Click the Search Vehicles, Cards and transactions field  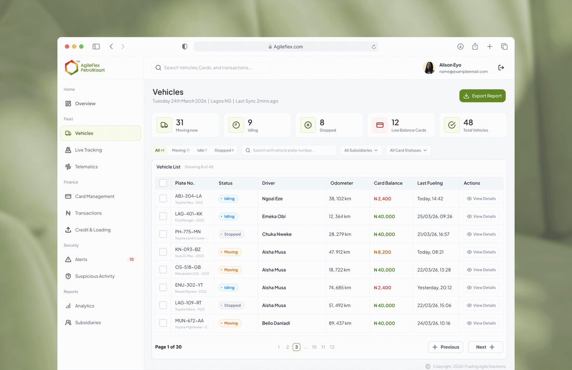(211, 68)
